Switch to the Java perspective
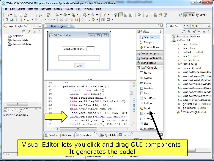The width and height of the screenshot is (214, 161). pyautogui.click(x=200, y=15)
